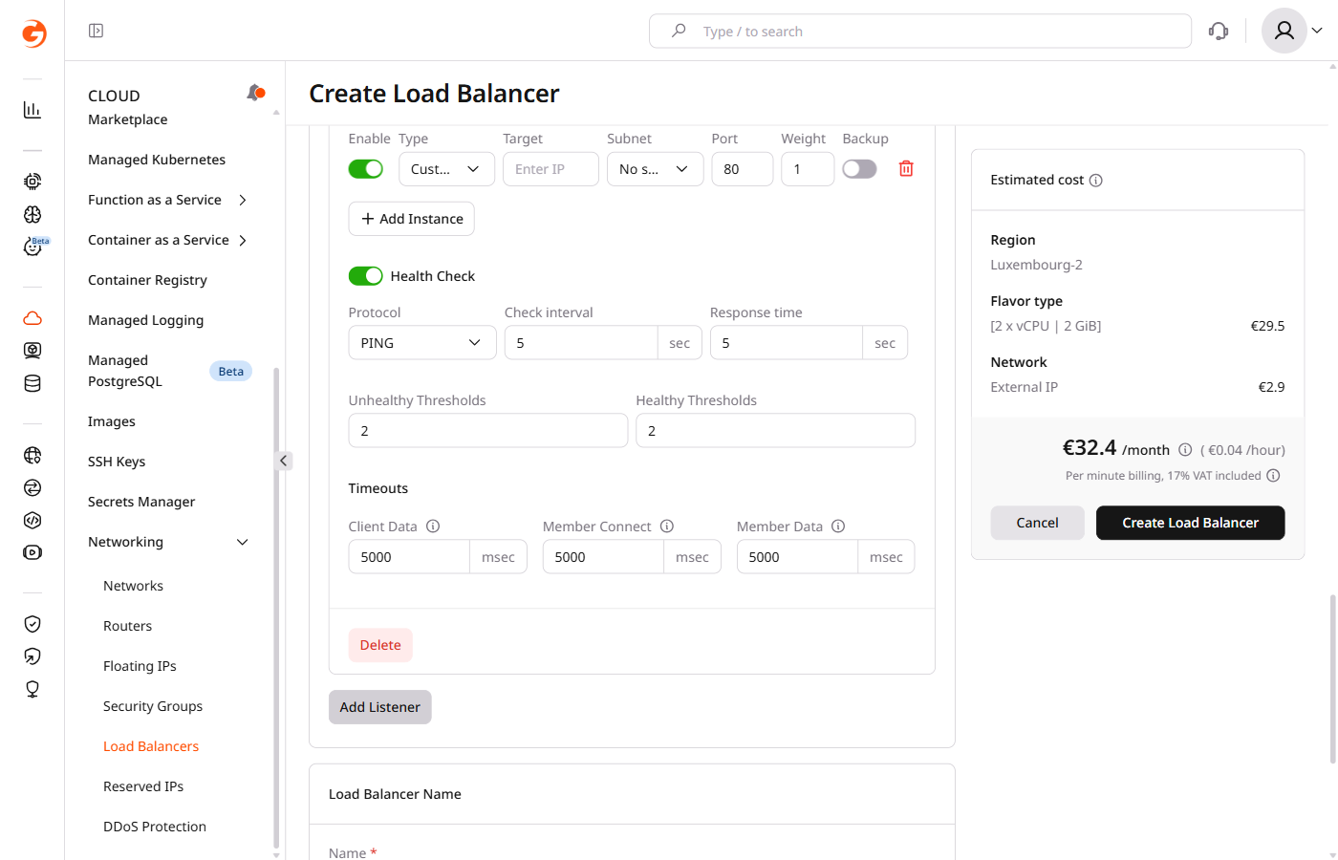Click the Member Data info icon

click(x=838, y=526)
